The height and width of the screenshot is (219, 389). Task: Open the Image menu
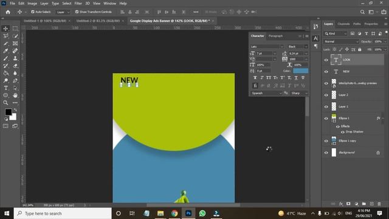[x=32, y=4]
